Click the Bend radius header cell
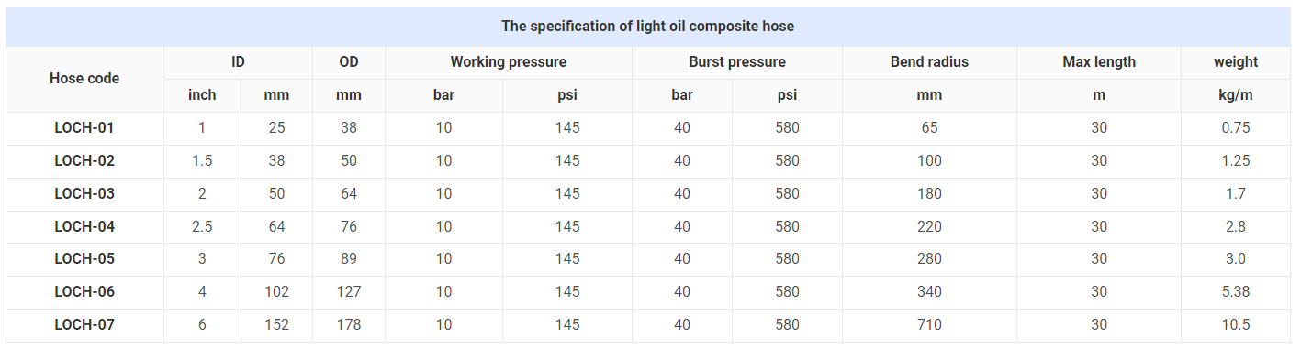Viewport: 1301px width, 349px height. coord(929,62)
